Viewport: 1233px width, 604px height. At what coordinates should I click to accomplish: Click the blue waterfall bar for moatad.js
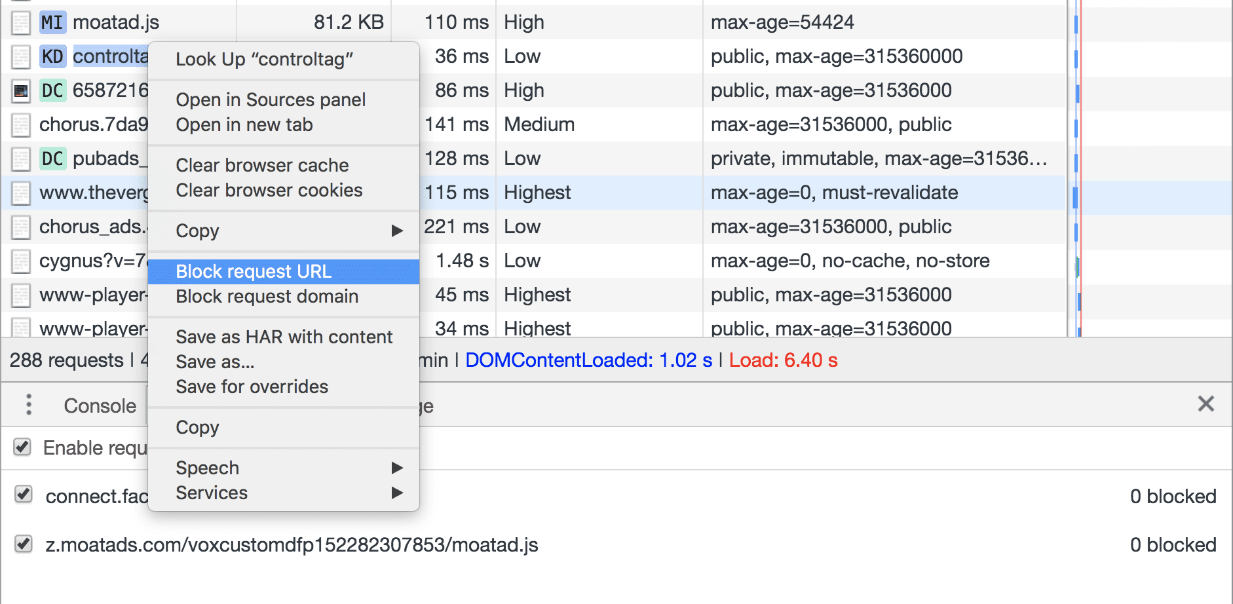coord(1076,22)
